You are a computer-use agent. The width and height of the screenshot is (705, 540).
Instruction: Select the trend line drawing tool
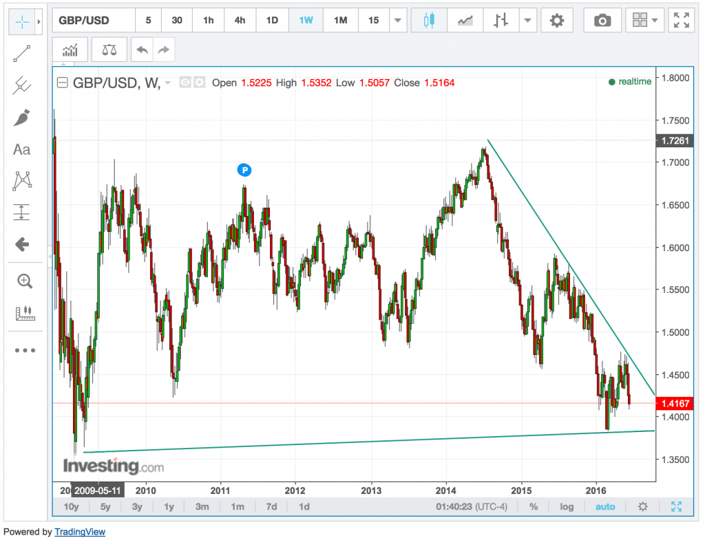(22, 54)
